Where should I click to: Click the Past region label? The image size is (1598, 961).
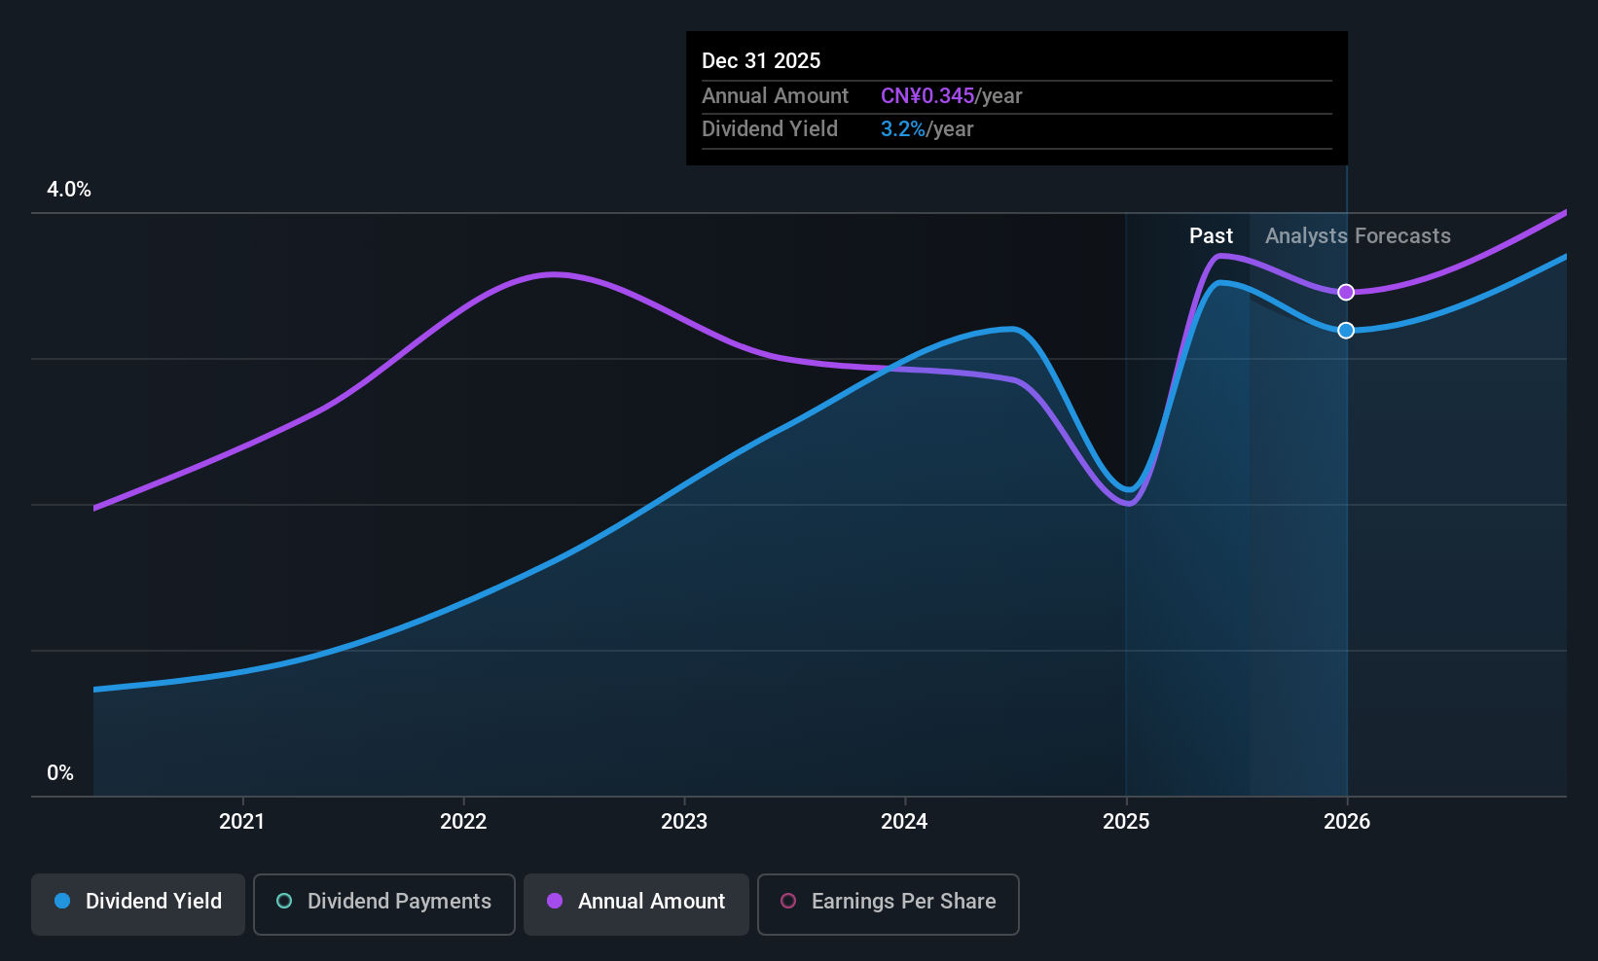1211,236
